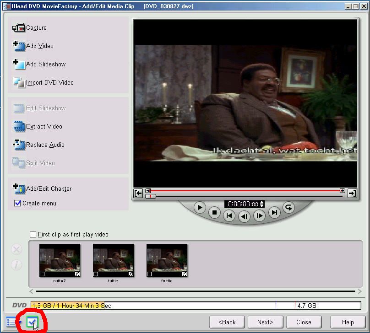Select Add Slideshow
The width and height of the screenshot is (370, 333).
39,64
